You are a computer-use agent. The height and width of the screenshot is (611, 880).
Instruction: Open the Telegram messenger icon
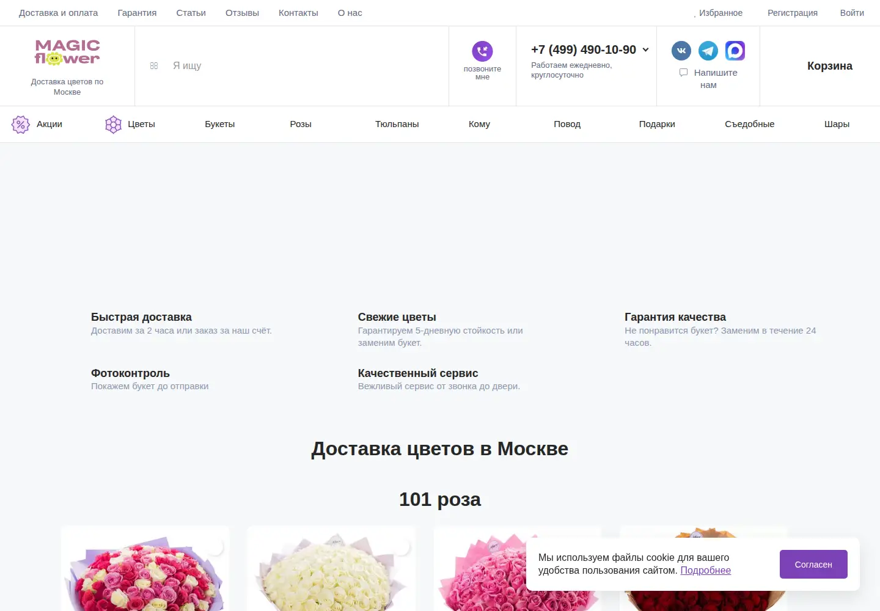[x=708, y=51]
